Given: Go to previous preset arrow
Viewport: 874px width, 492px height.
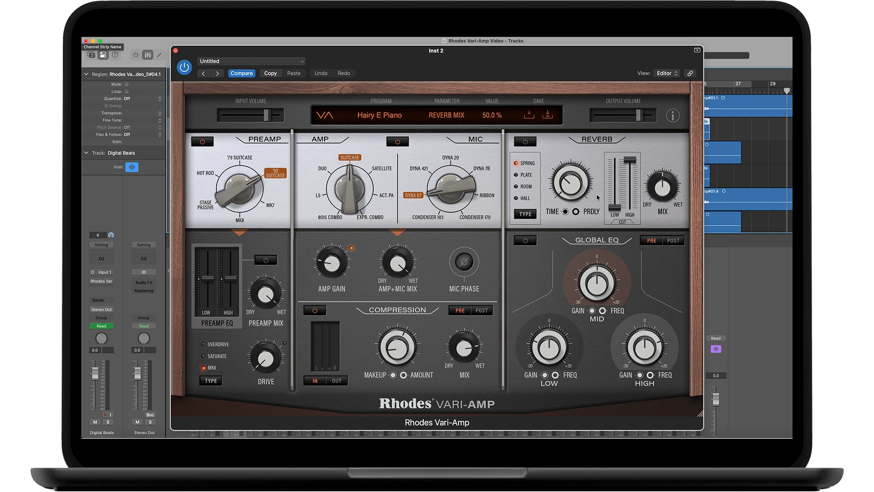Looking at the screenshot, I should tap(203, 73).
